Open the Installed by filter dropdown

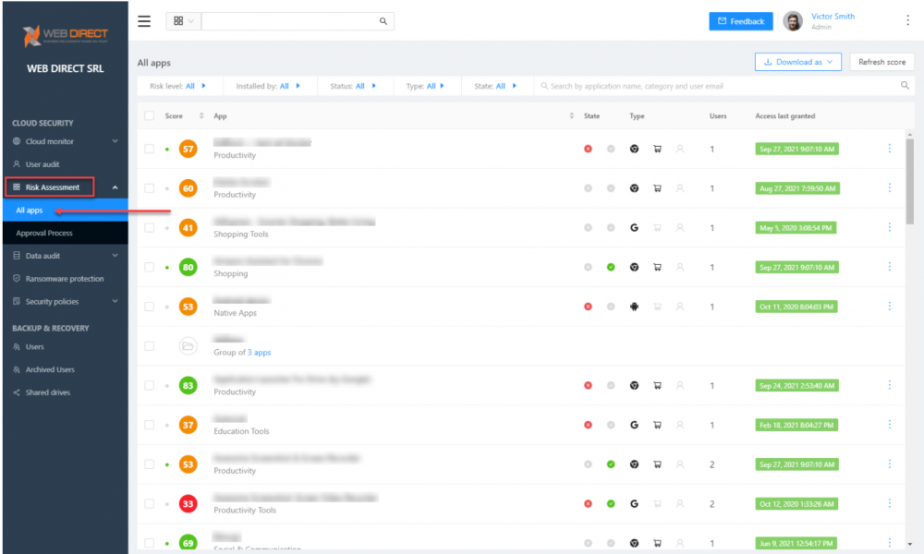[x=269, y=86]
